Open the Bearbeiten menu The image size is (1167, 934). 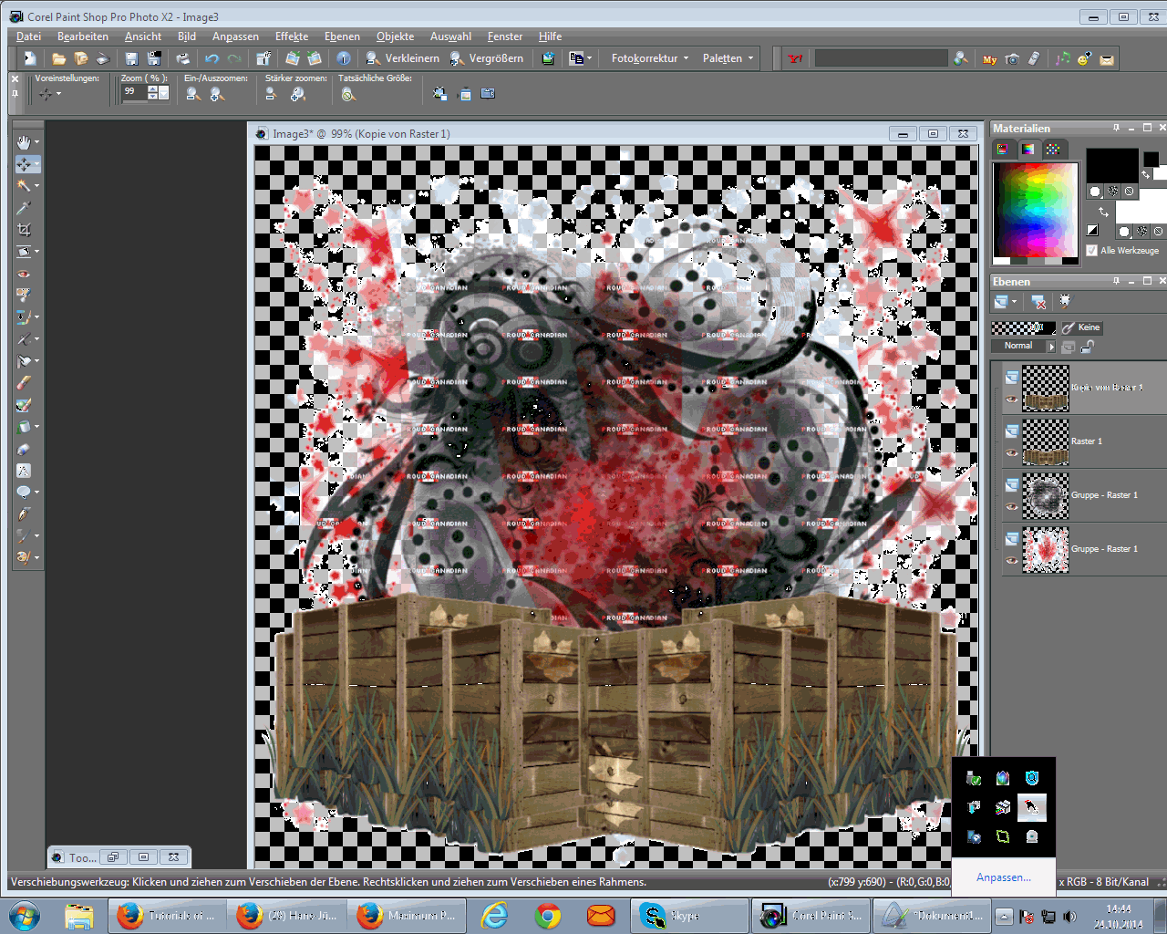pyautogui.click(x=83, y=36)
